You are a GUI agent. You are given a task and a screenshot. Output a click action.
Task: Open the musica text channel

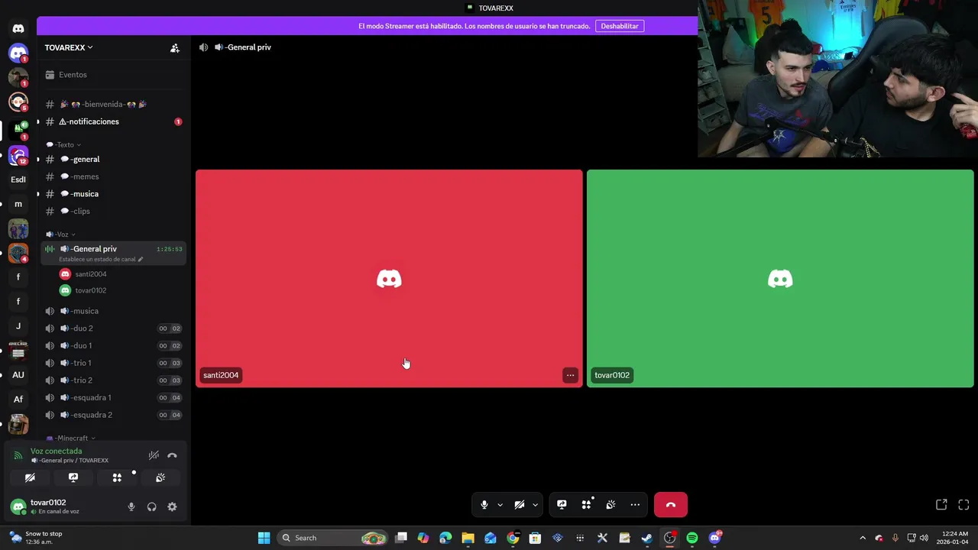point(113,194)
